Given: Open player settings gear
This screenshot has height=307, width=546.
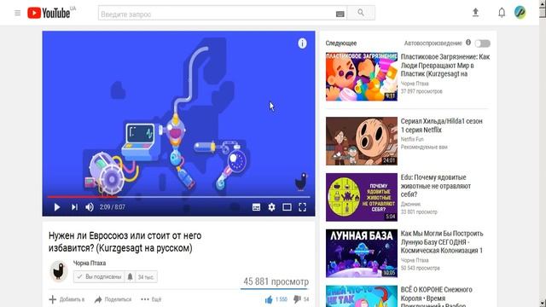Looking at the screenshot, I should [x=271, y=207].
